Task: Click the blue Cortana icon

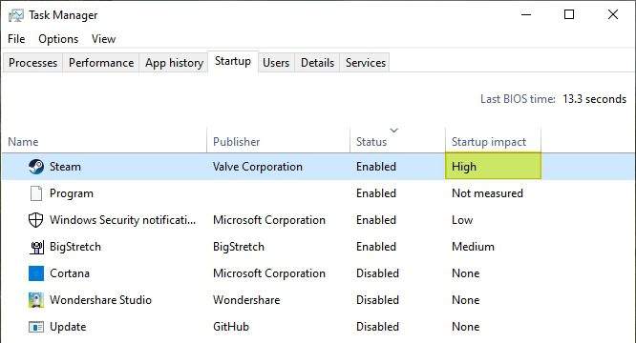Action: point(36,273)
